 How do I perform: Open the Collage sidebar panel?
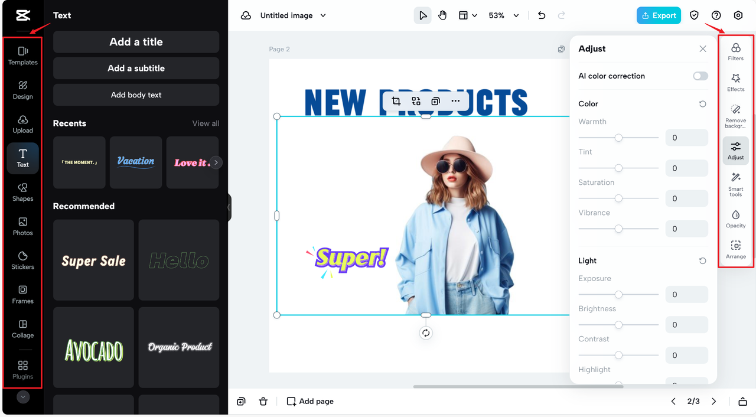pos(23,329)
